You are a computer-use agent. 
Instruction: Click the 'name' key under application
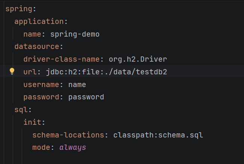[x=32, y=34]
